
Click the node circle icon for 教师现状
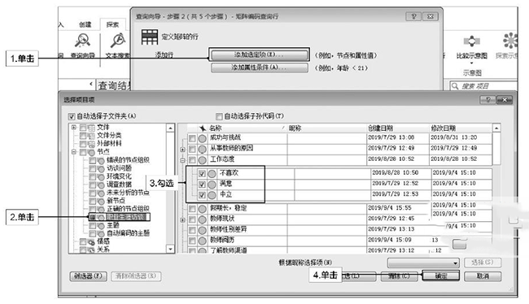point(202,219)
